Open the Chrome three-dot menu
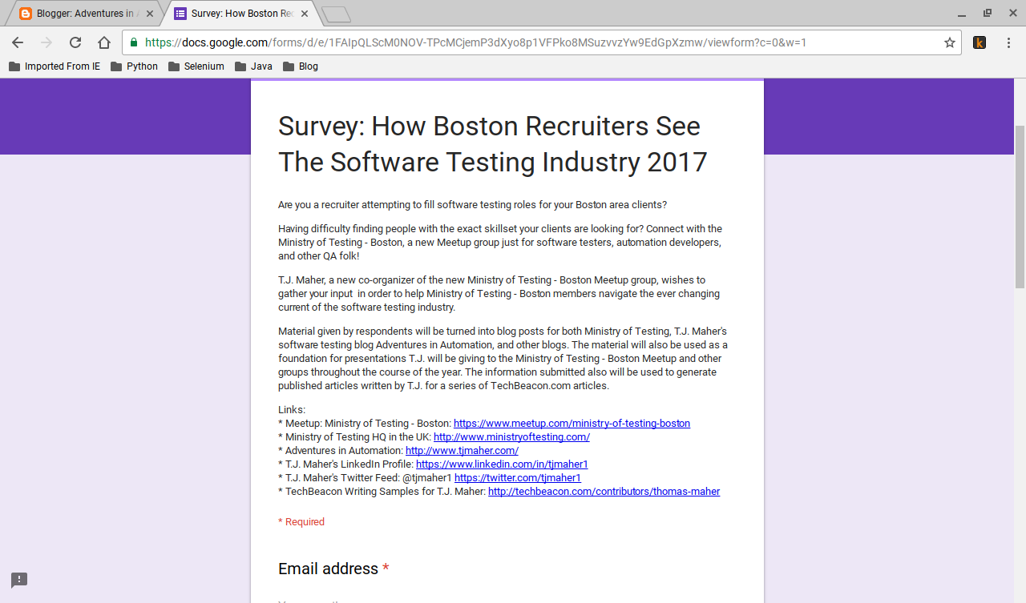 tap(1008, 42)
